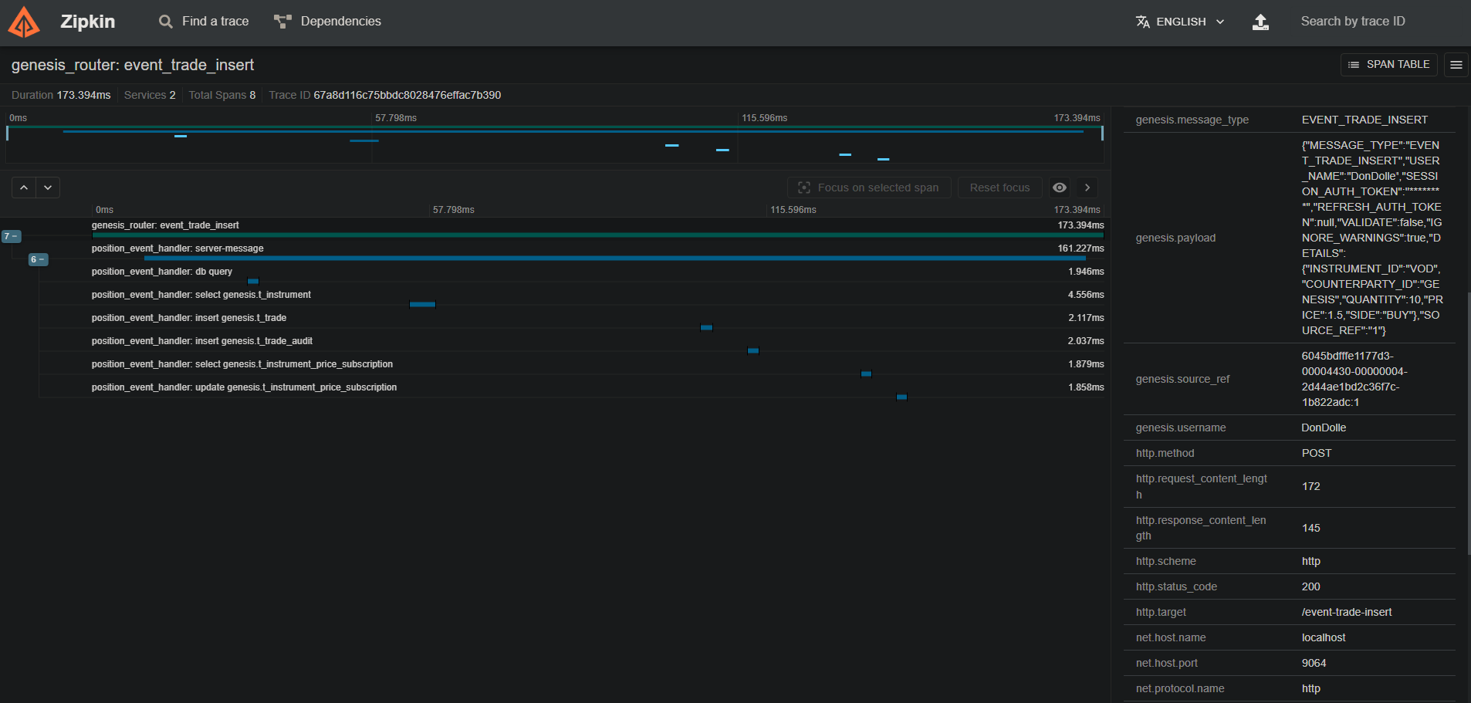Open the hamburger menu beside Span Table
Viewport: 1471px width, 703px height.
pos(1456,65)
